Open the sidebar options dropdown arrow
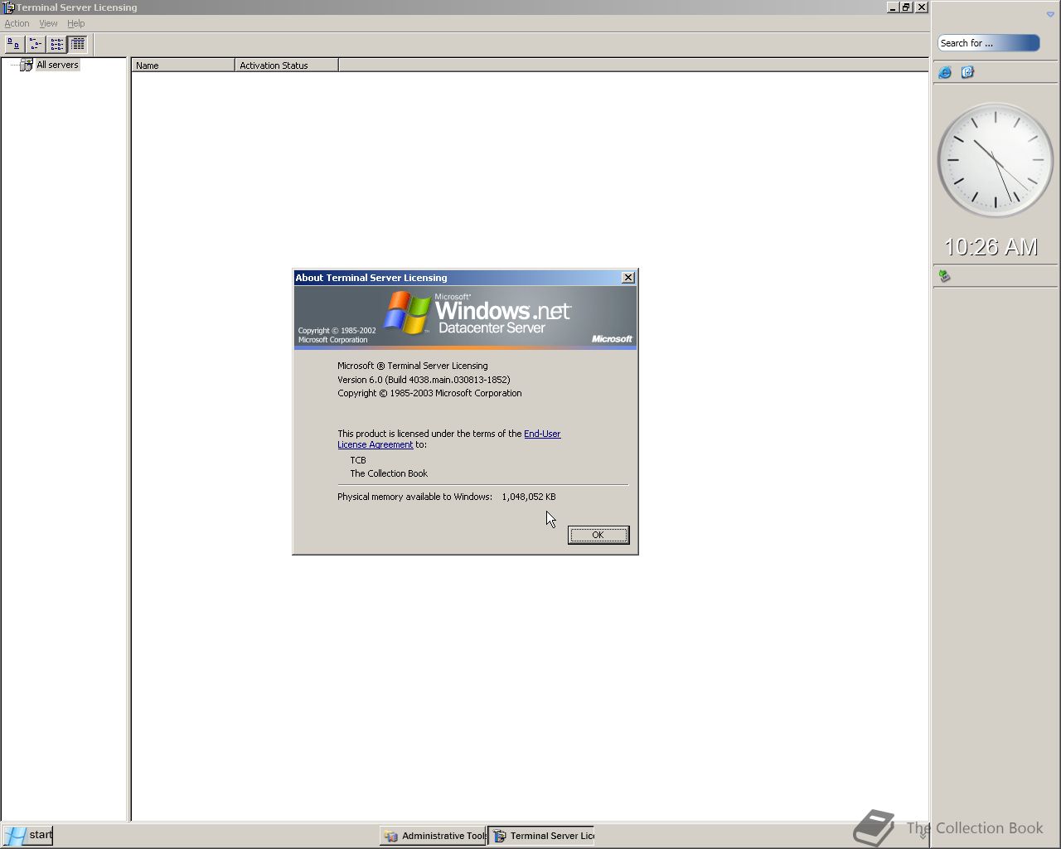The width and height of the screenshot is (1061, 849). [1050, 14]
